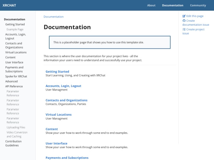Screen dimensions: 214x160
Task: Click 'Start Learning, Using, and Creating with XRChat' text
Action: tap(75, 75)
